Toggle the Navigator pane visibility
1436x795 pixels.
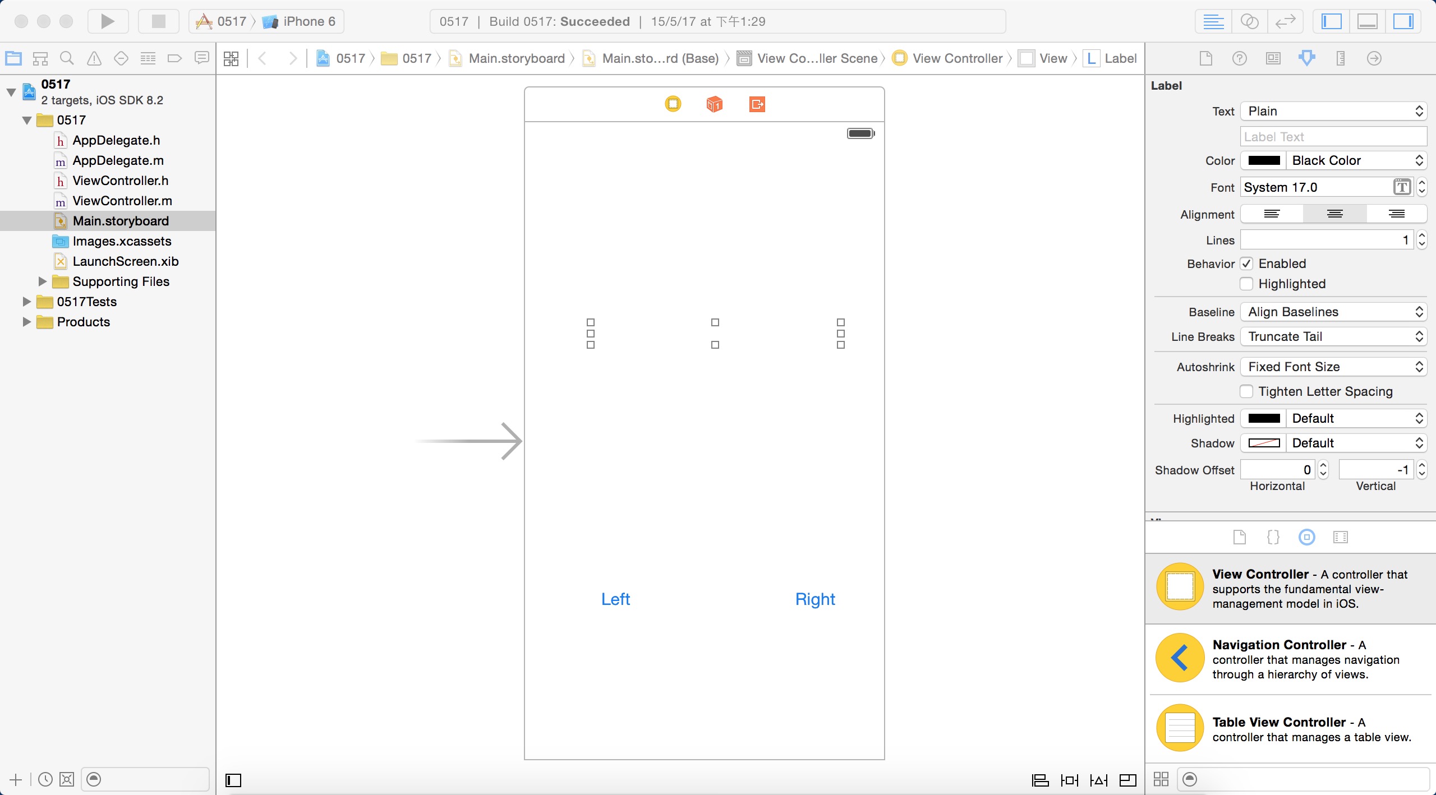(1331, 22)
